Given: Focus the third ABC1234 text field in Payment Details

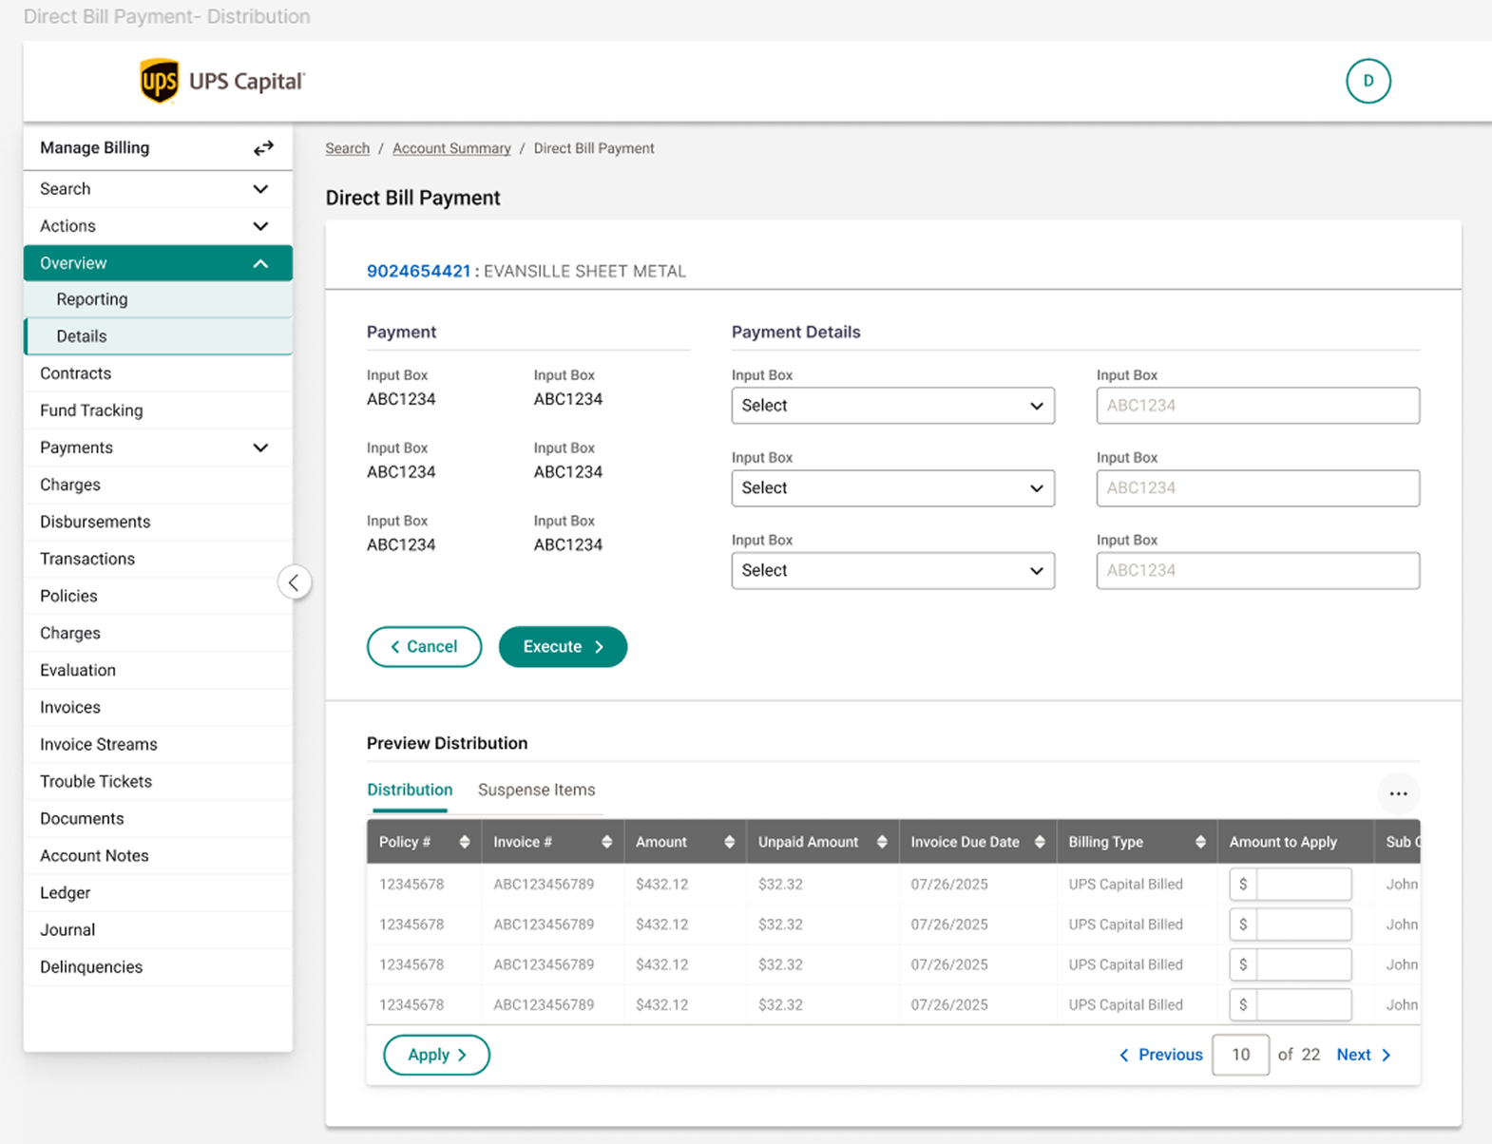Looking at the screenshot, I should (x=1257, y=571).
